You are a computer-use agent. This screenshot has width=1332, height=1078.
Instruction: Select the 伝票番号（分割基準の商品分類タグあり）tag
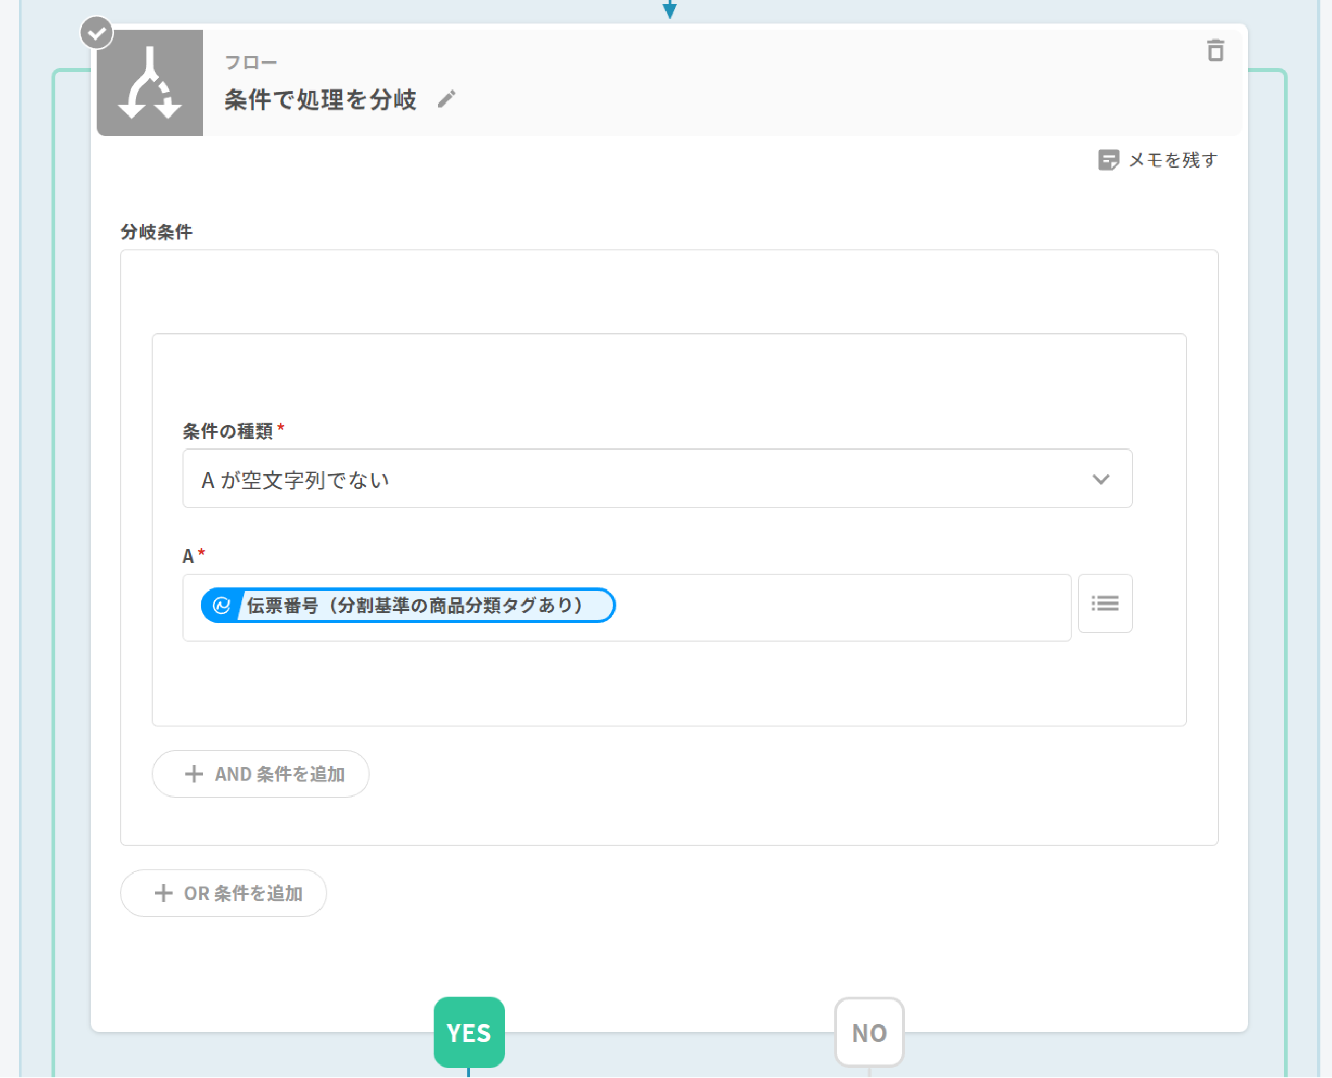tap(414, 606)
